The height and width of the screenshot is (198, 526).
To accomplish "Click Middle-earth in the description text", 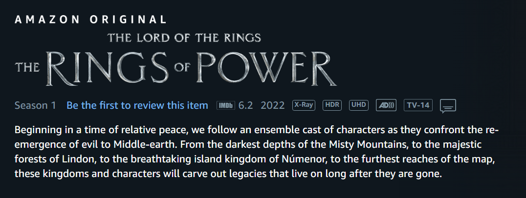I will (x=145, y=144).
